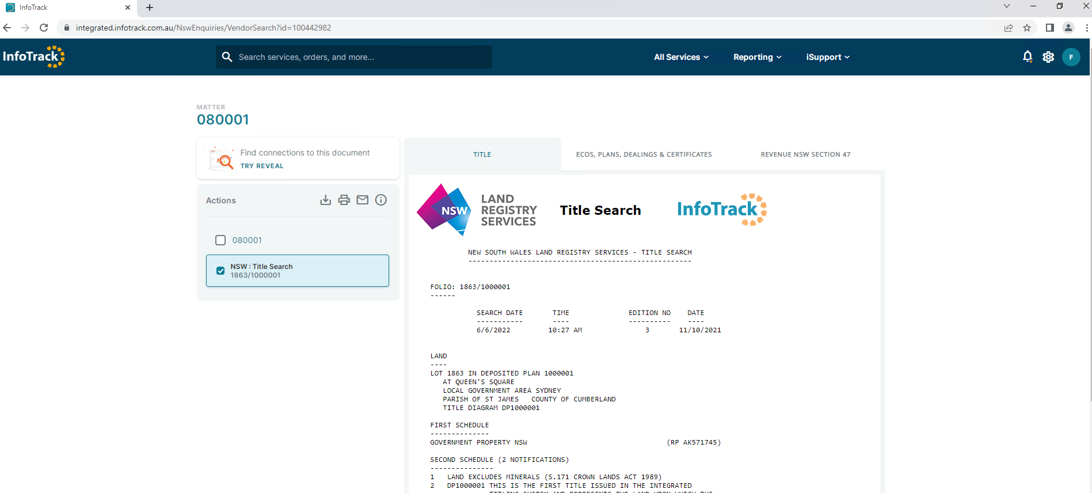Click the browser address bar URL

203,28
